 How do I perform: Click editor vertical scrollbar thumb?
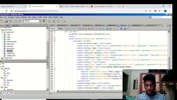(x=169, y=63)
